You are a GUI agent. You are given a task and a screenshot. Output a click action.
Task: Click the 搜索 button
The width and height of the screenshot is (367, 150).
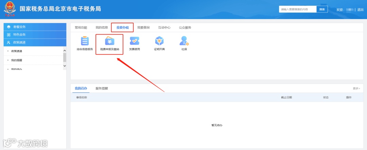click(322, 9)
